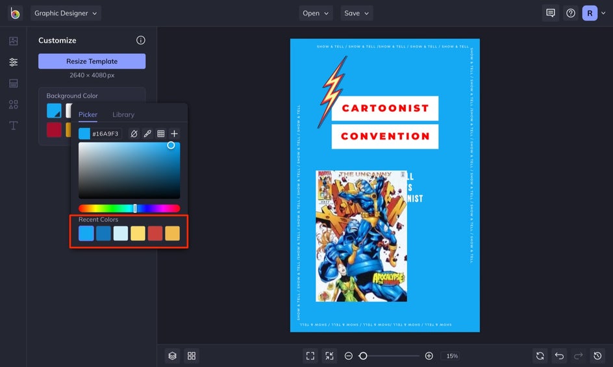Image resolution: width=613 pixels, height=367 pixels.
Task: Select the Text tool in sidebar
Action: 13,125
